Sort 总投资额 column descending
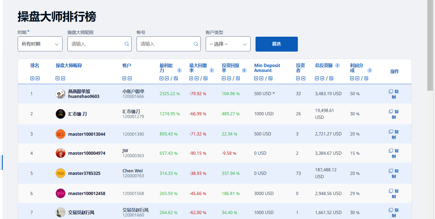 pyautogui.click(x=317, y=78)
